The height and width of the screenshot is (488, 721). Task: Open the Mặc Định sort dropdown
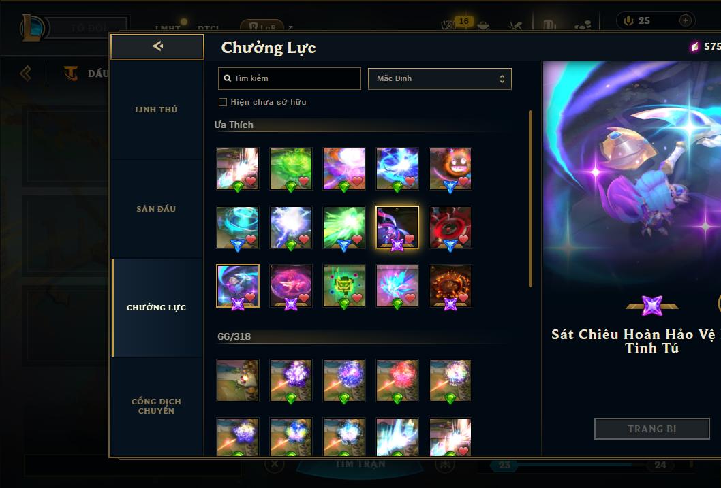point(440,78)
